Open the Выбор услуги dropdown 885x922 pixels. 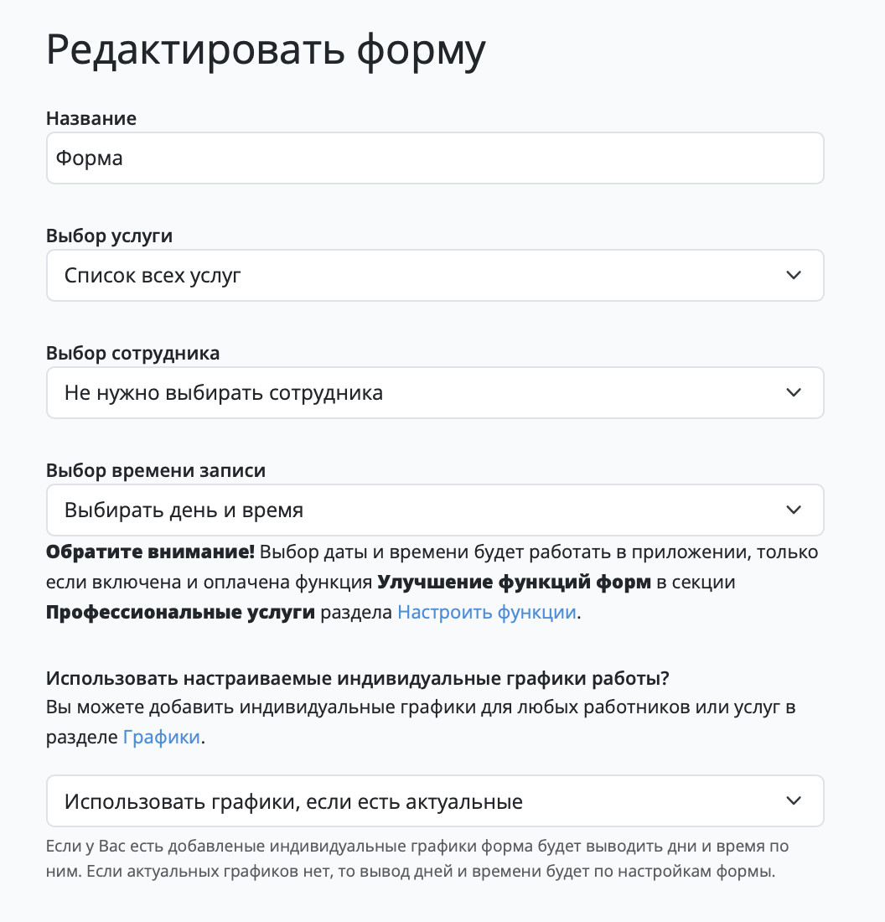click(x=435, y=275)
